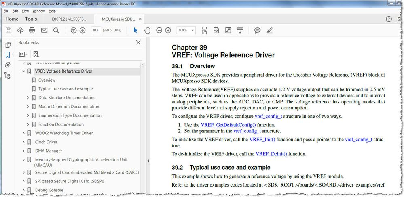Image resolution: width=404 pixels, height=197 pixels.
Task: Open the Window menu
Action: click(x=39, y=11)
